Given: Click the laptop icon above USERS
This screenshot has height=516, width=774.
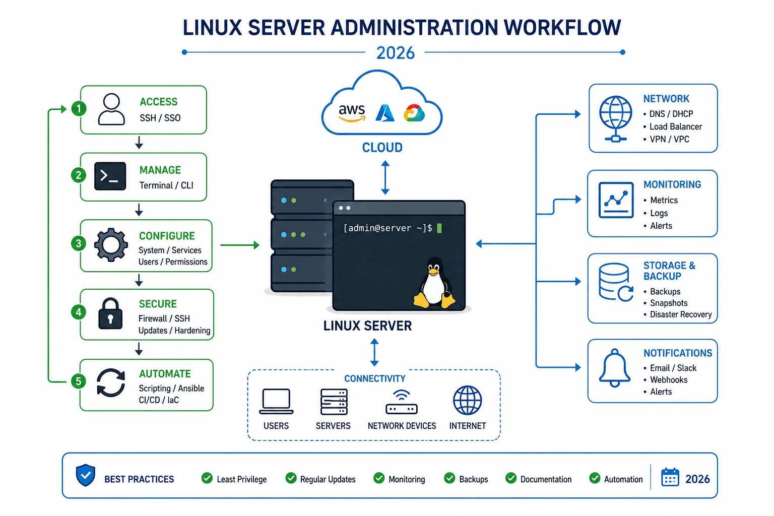Looking at the screenshot, I should [276, 402].
